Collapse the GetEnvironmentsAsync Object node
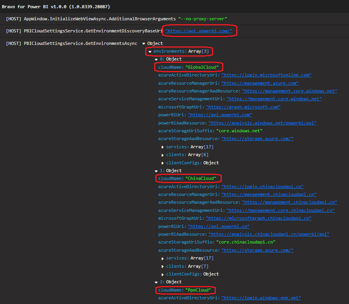The height and width of the screenshot is (304, 349). [144, 43]
